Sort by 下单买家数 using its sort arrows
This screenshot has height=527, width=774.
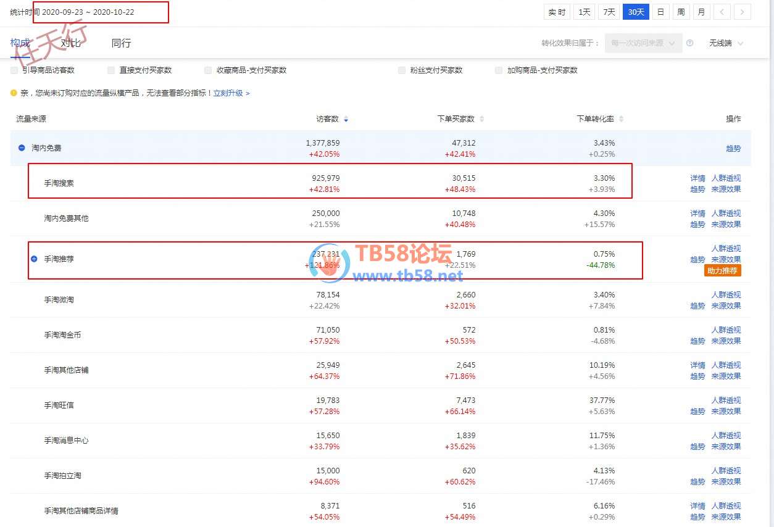click(481, 119)
